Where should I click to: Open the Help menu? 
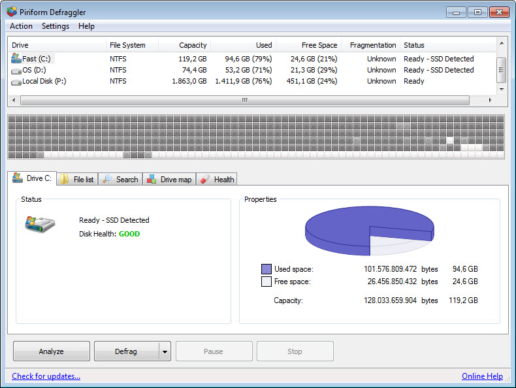tap(86, 26)
